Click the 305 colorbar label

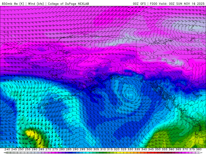click(x=96, y=149)
